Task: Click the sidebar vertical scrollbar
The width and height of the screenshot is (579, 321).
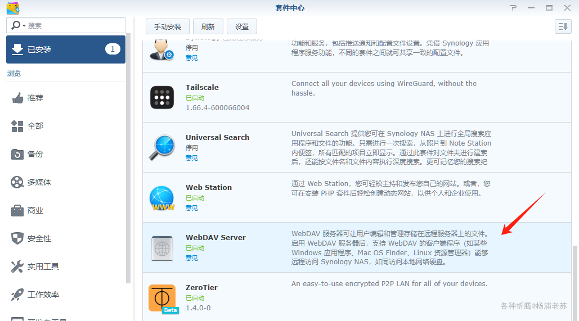Action: [128, 159]
